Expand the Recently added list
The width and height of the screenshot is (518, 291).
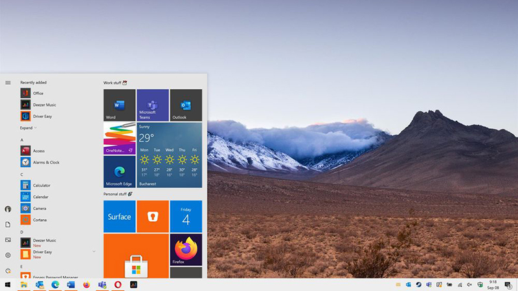tap(28, 127)
